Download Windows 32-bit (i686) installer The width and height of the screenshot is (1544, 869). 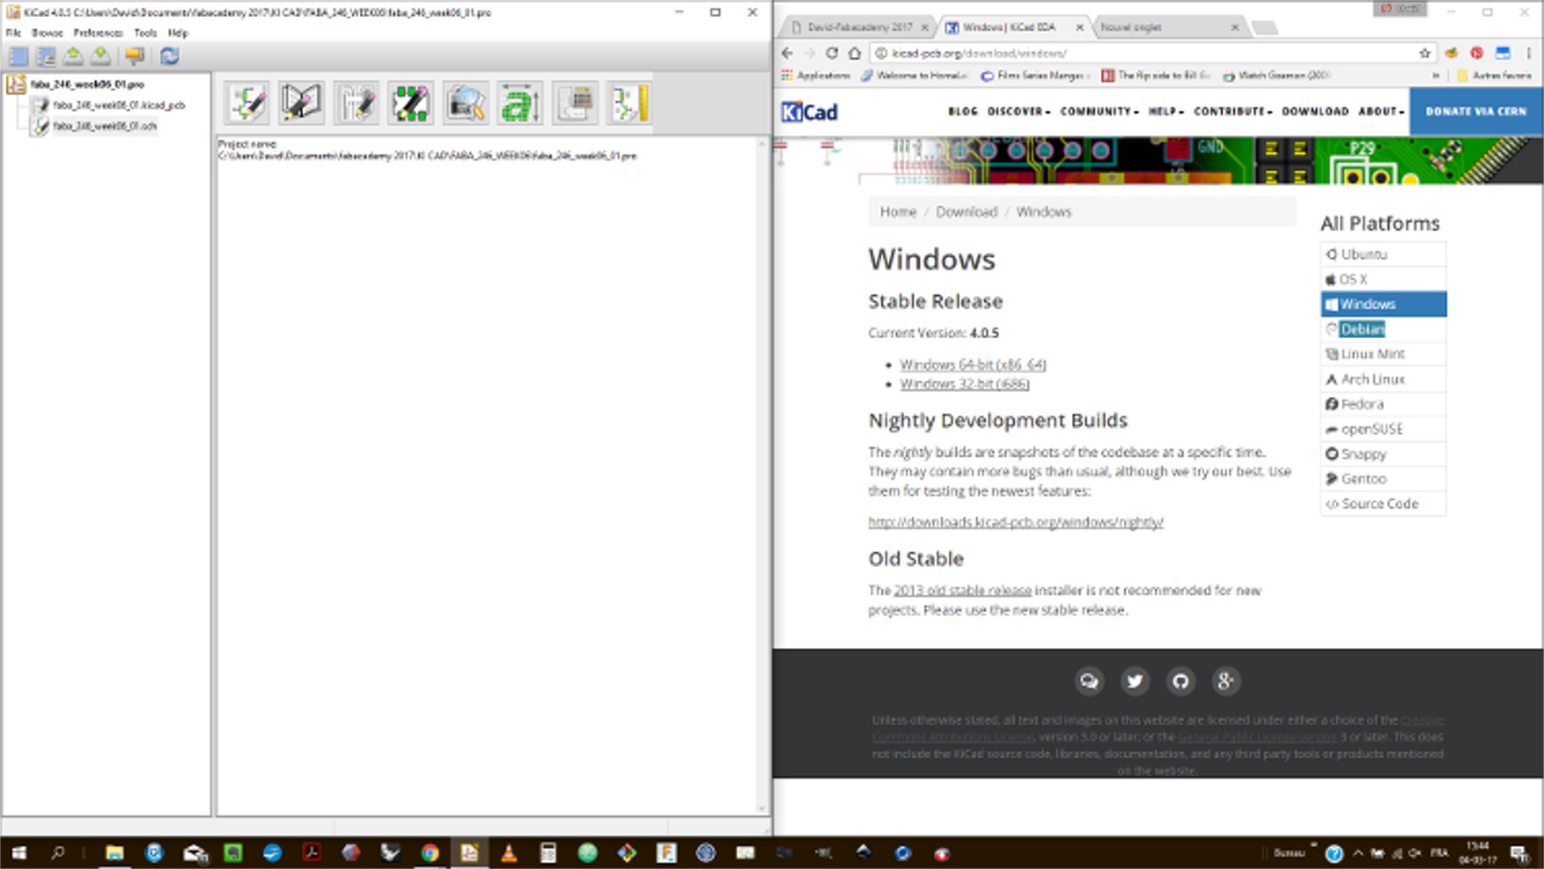point(965,384)
